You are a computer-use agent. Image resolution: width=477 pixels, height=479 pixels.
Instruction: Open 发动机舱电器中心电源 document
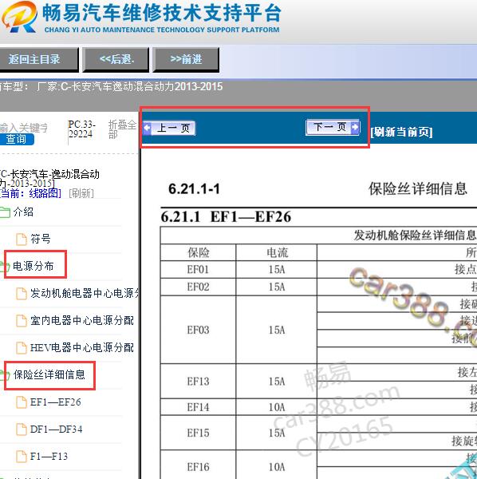[85, 293]
